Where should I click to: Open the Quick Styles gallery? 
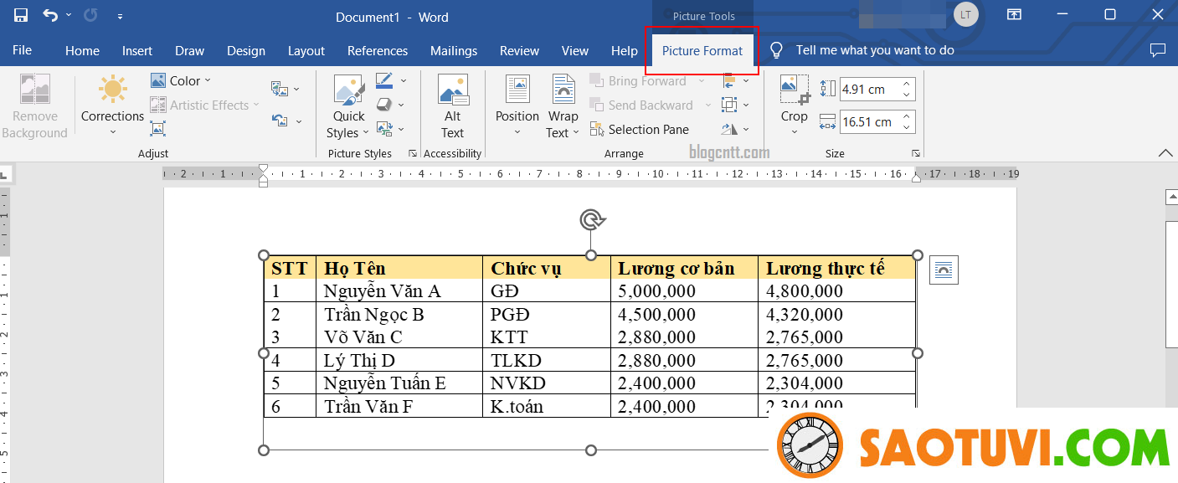pos(348,107)
